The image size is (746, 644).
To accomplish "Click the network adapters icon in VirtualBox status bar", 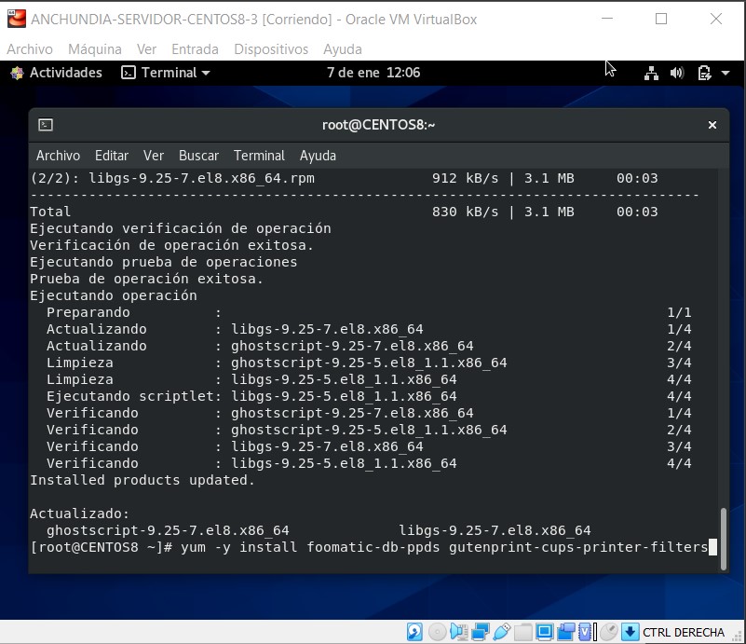I will 480,632.
